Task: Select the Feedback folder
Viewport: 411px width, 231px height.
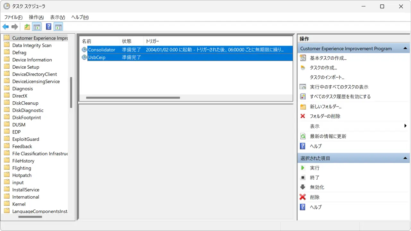Action: click(22, 146)
